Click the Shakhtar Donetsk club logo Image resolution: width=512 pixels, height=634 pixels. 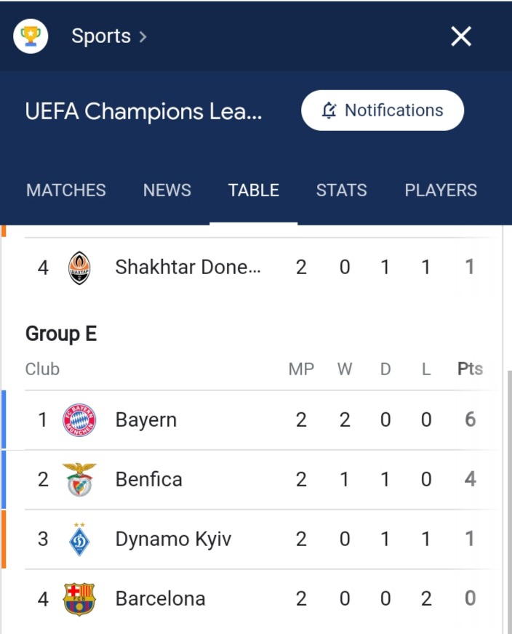click(x=79, y=268)
